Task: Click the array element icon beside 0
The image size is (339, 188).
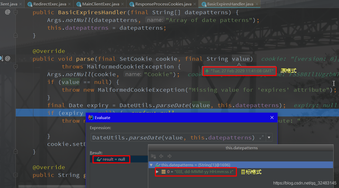Action: 164,172
